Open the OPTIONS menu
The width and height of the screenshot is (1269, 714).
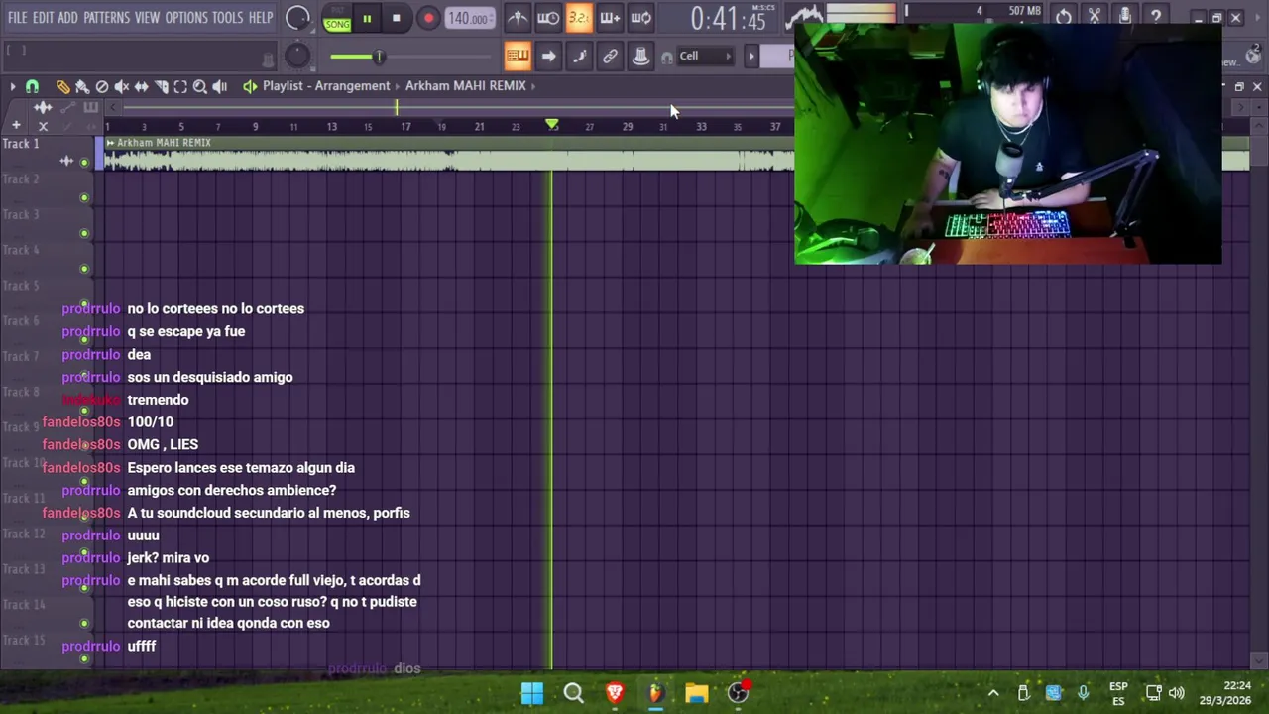[x=186, y=18]
